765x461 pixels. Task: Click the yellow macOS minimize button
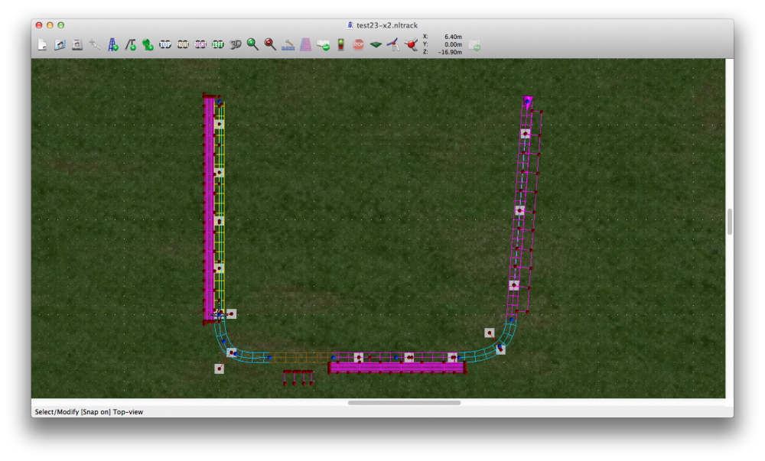pos(50,25)
